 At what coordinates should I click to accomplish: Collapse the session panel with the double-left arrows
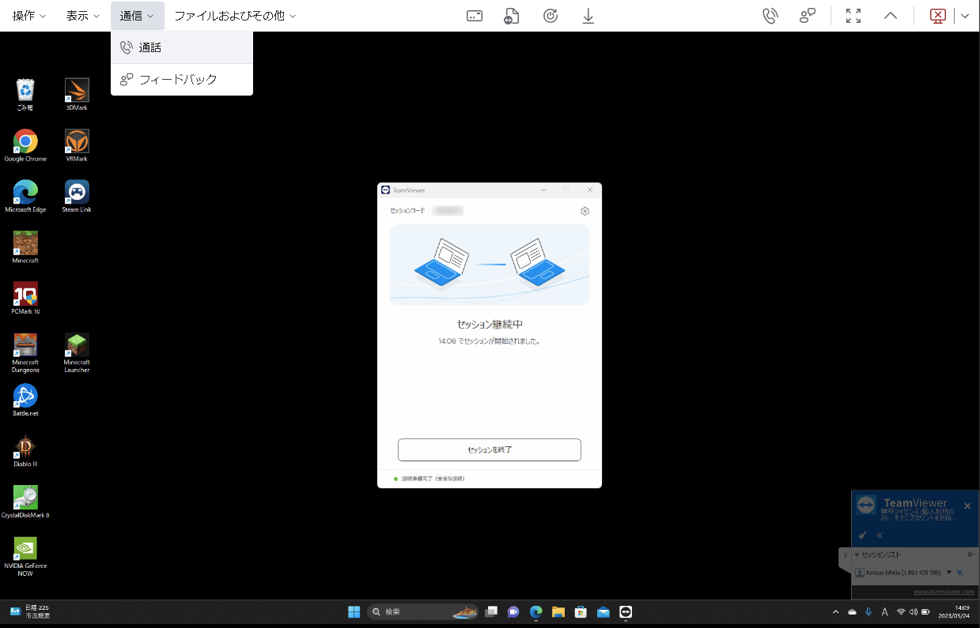point(880,535)
